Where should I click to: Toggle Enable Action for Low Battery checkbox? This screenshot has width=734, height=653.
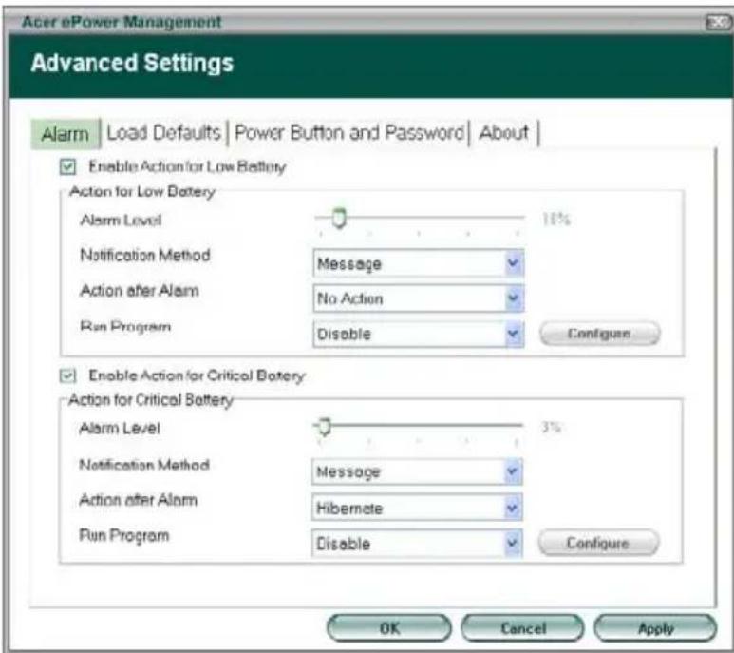click(x=67, y=166)
